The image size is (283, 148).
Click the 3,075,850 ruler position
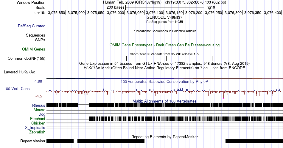click(56, 12)
